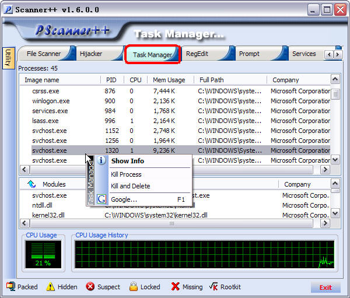
Task: Click the Locked padlock icon
Action: (134, 286)
